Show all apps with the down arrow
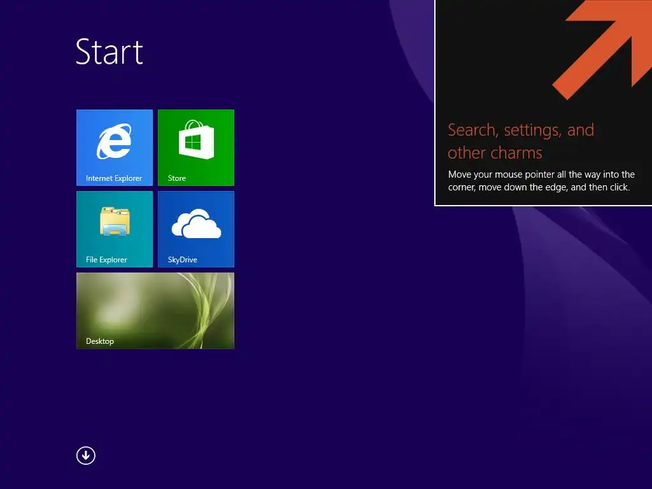This screenshot has height=489, width=652. pos(86,455)
